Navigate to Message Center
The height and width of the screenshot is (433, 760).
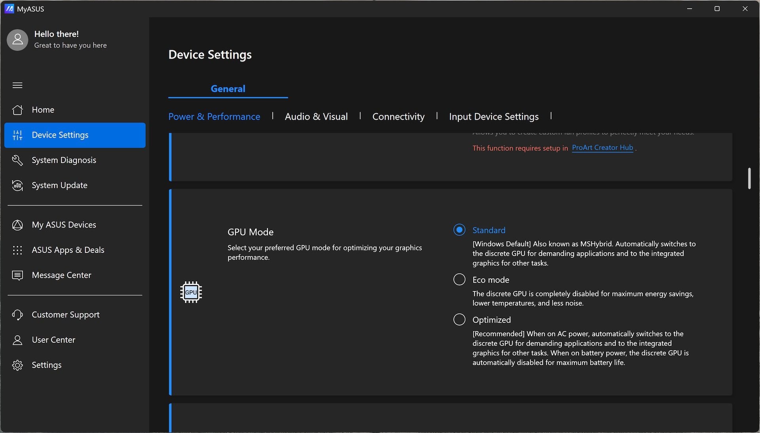[x=61, y=275]
